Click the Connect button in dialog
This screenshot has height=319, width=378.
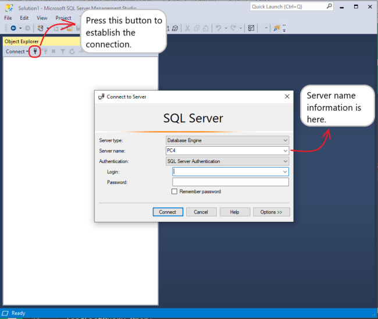[168, 212]
